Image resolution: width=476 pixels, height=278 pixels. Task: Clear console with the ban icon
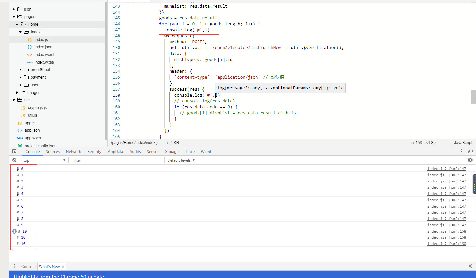click(14, 160)
